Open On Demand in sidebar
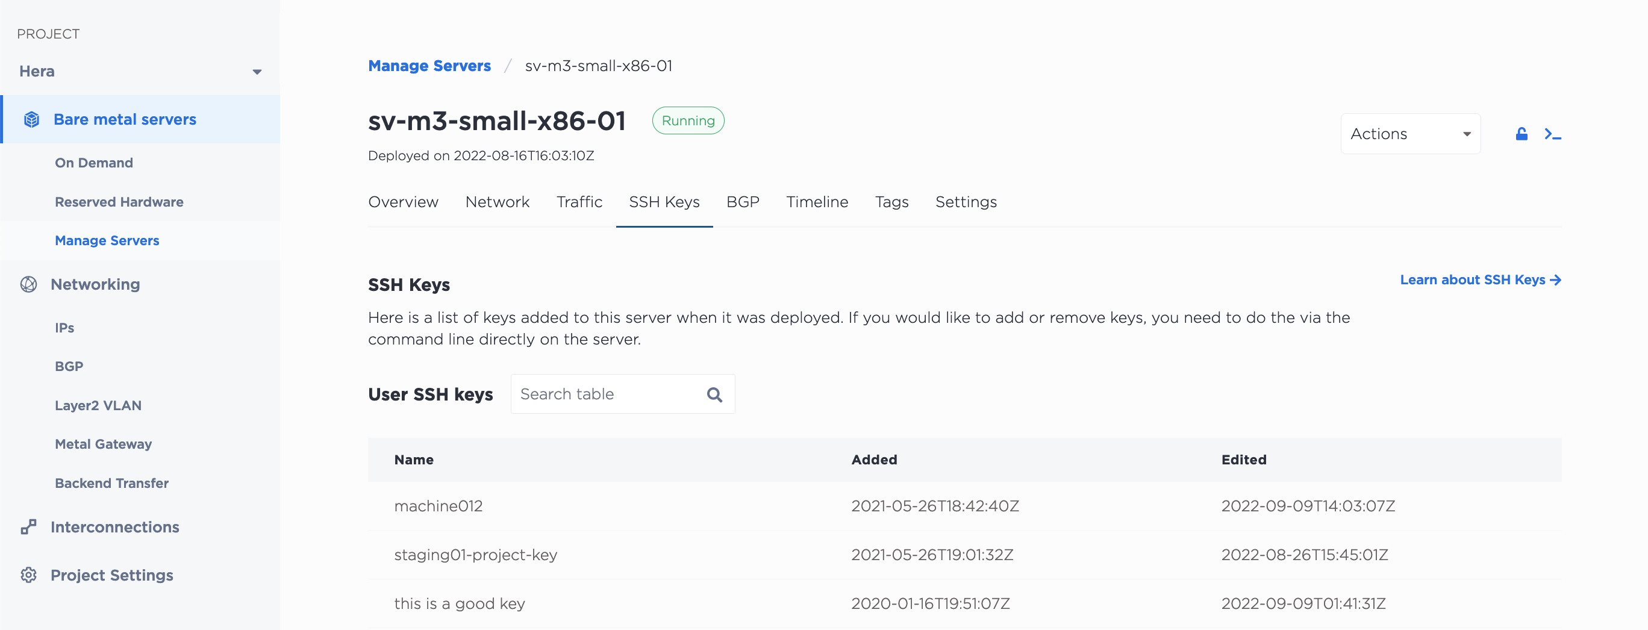Image resolution: width=1648 pixels, height=630 pixels. (94, 163)
